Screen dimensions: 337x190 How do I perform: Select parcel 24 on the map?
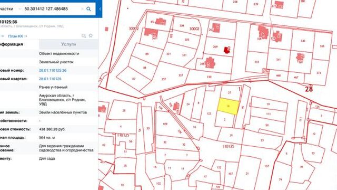tap(188, 104)
